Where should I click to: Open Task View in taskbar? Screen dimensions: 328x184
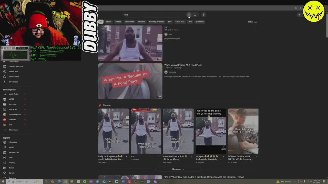(46, 182)
